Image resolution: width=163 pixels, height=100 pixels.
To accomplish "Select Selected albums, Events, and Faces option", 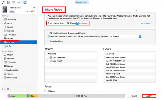I will click(x=48, y=36).
